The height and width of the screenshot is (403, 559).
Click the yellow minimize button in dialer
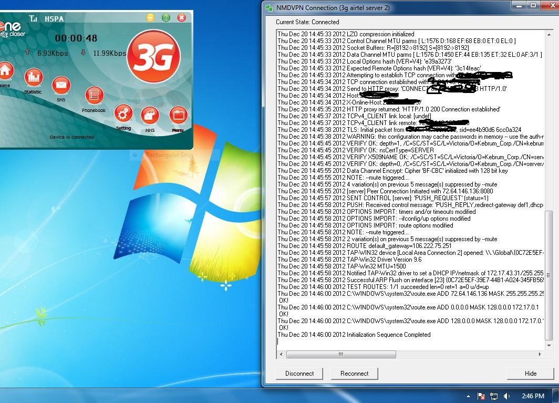[150, 17]
